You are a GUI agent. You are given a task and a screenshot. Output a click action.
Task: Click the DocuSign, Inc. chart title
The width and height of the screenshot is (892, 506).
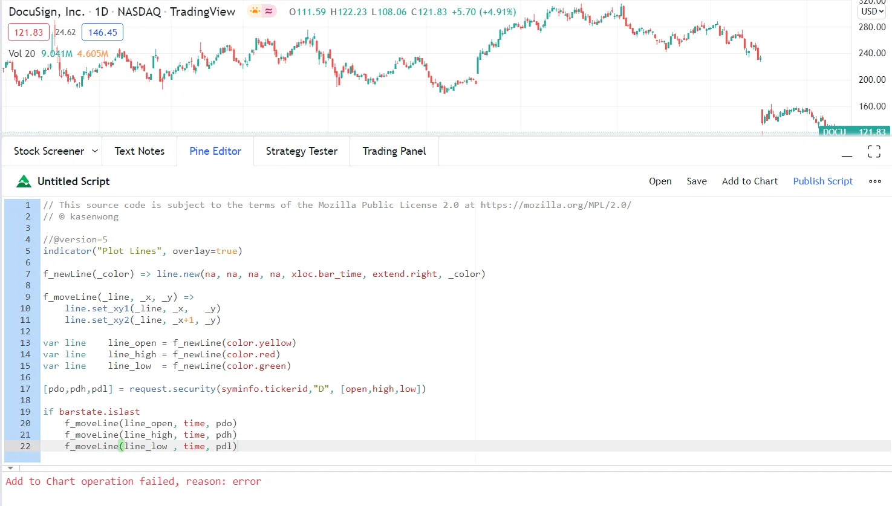(x=47, y=12)
